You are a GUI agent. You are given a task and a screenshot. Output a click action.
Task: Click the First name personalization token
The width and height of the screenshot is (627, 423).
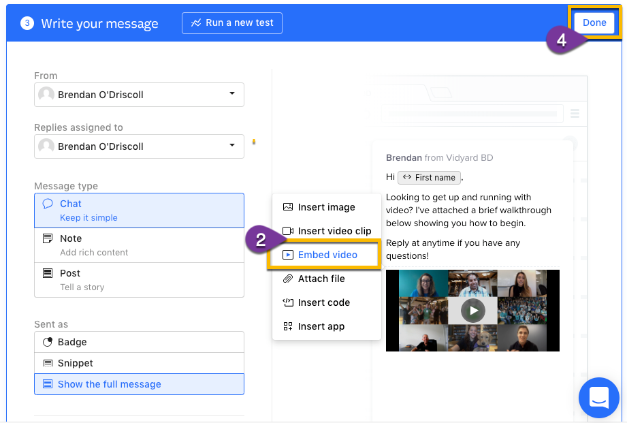[x=429, y=177]
